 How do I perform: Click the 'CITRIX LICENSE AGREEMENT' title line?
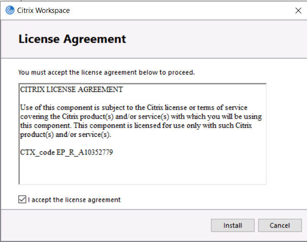click(71, 89)
